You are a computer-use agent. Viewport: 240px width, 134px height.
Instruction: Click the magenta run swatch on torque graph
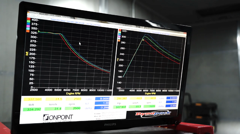pyautogui.click(x=28, y=26)
